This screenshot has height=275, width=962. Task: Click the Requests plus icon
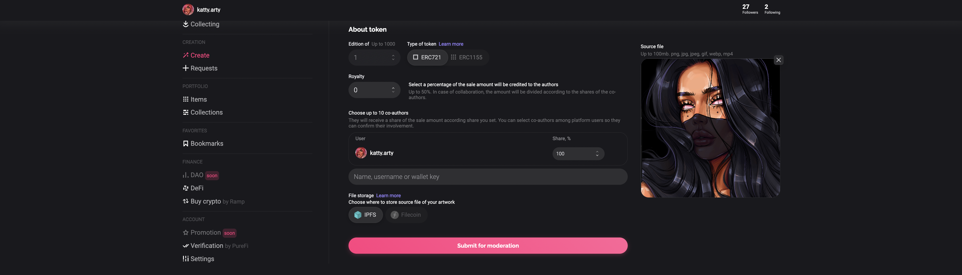pyautogui.click(x=185, y=68)
